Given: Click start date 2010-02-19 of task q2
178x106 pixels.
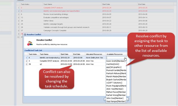Looking at the screenshot, I should coord(66,64).
